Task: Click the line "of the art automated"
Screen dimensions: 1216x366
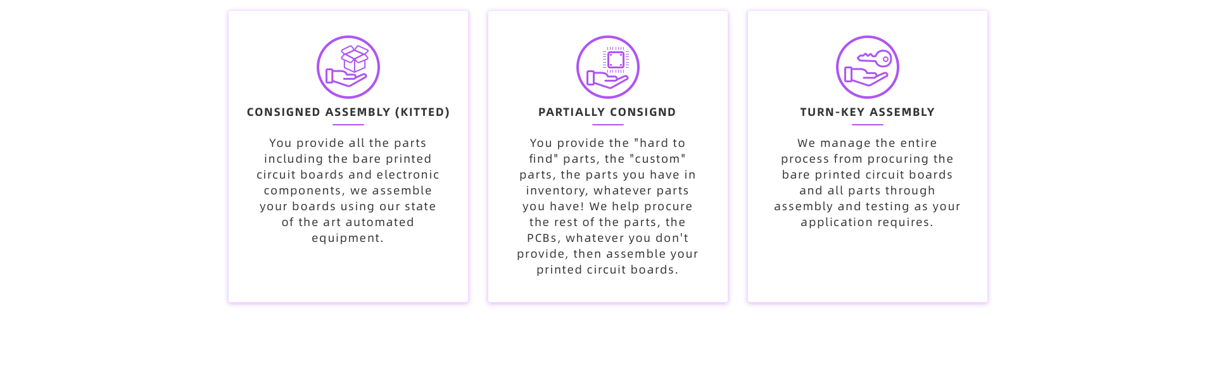Action: 348,222
